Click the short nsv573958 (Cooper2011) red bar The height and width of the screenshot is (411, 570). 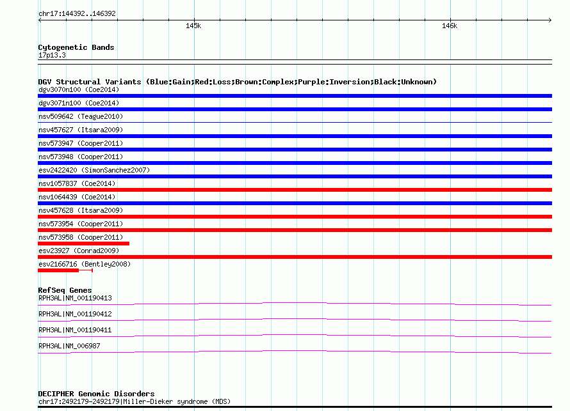pyautogui.click(x=84, y=244)
